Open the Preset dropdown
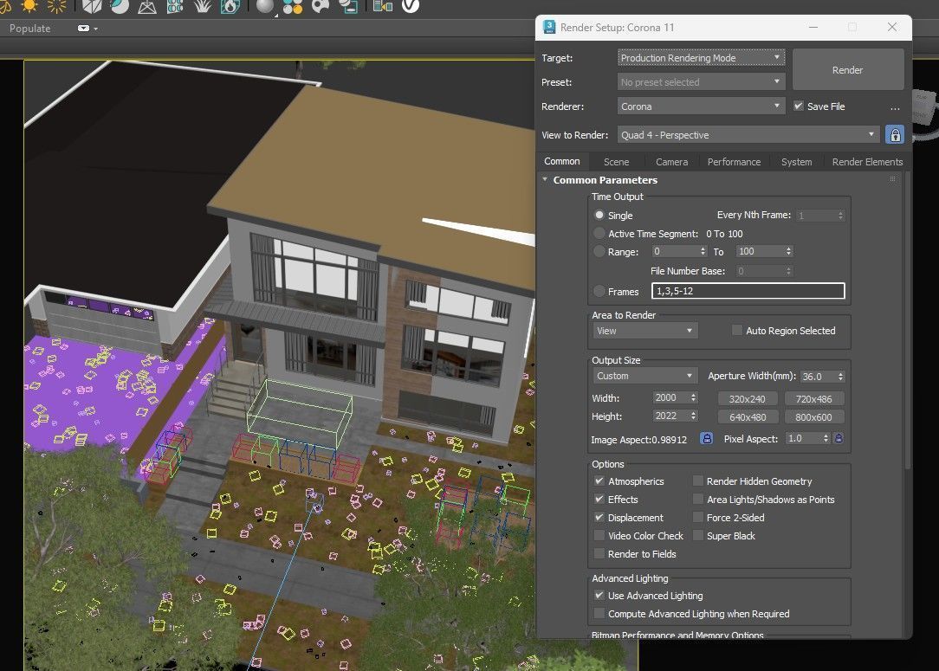Screen dimensions: 939x671 (701, 82)
